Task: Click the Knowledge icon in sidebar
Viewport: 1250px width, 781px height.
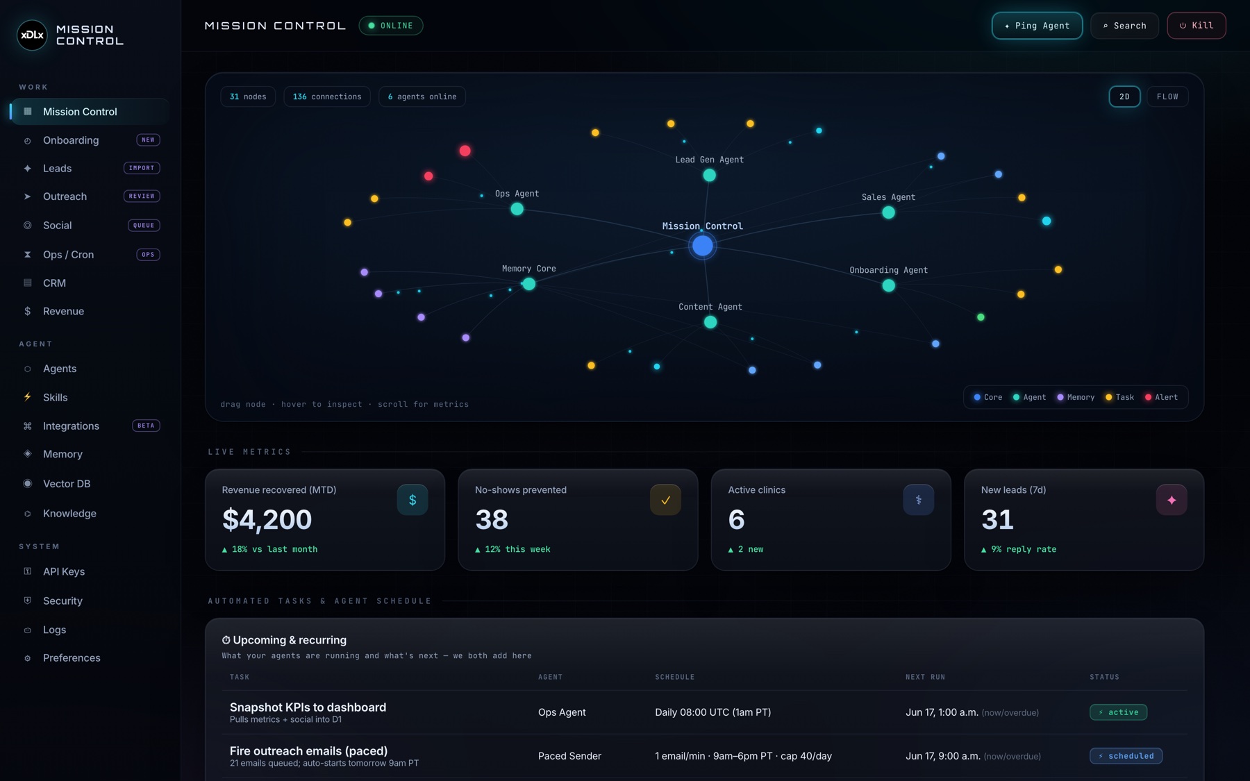Action: click(28, 514)
